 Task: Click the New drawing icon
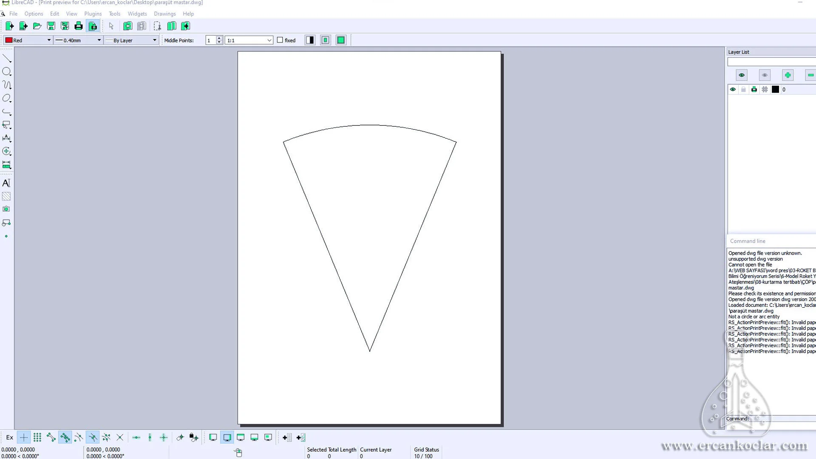click(9, 26)
